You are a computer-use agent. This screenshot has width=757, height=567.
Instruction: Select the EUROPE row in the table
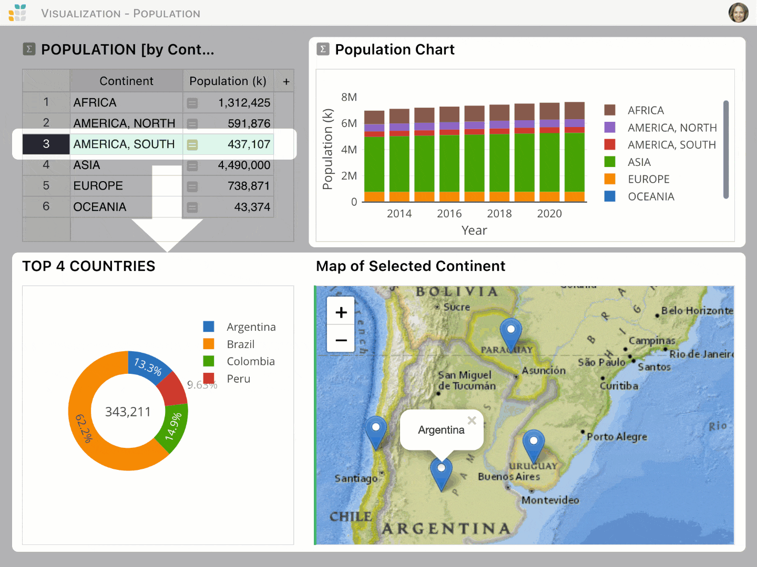pyautogui.click(x=98, y=186)
